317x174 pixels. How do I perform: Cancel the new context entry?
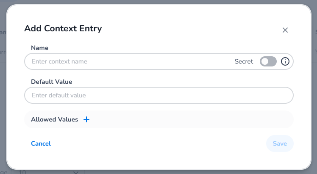[41, 144]
